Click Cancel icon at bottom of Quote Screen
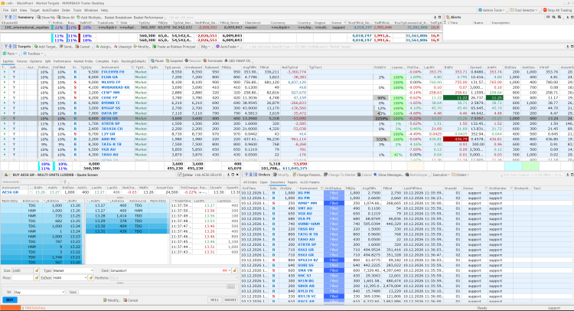 click(x=126, y=300)
